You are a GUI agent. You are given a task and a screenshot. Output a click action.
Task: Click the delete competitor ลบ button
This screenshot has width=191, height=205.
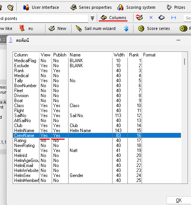tap(26, 28)
